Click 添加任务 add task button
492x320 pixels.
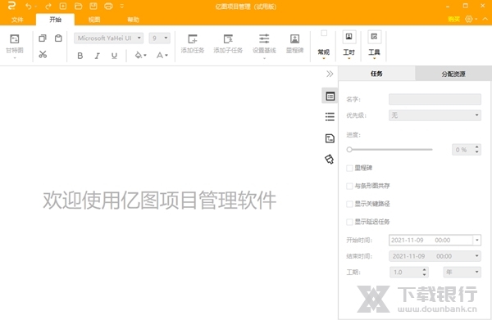tap(193, 44)
